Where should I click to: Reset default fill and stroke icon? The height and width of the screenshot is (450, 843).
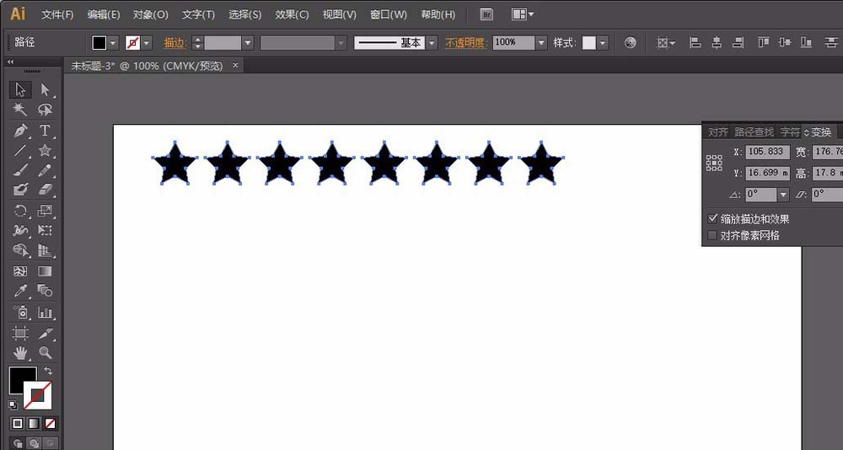[x=13, y=404]
